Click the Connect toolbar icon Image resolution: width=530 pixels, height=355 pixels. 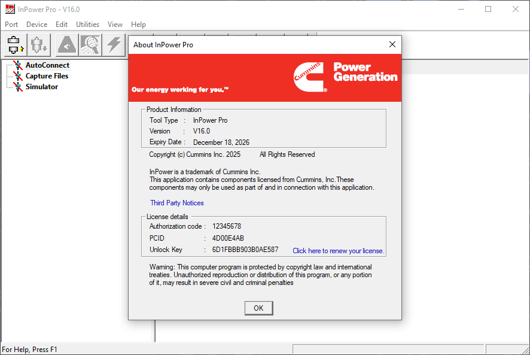coord(15,45)
